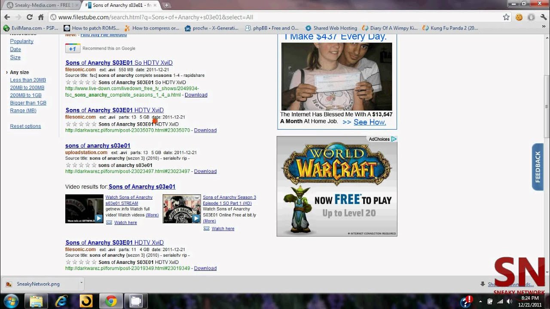Filter to 20MB to 200MB
The image size is (550, 309).
(27, 88)
